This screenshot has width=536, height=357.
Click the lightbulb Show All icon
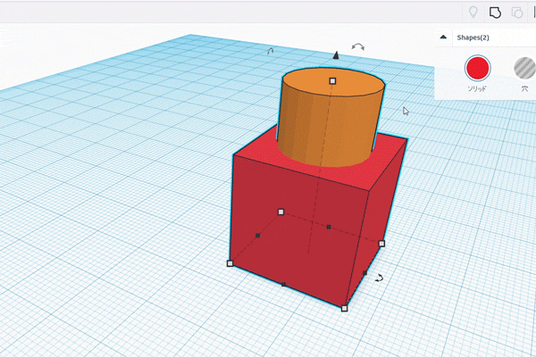tap(473, 12)
